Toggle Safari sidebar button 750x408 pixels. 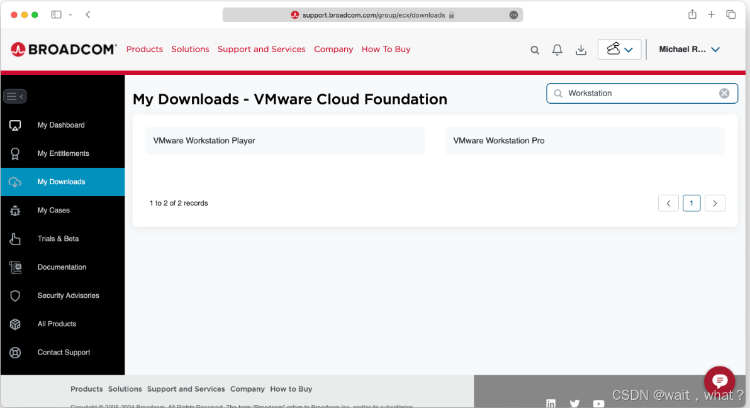[x=57, y=15]
